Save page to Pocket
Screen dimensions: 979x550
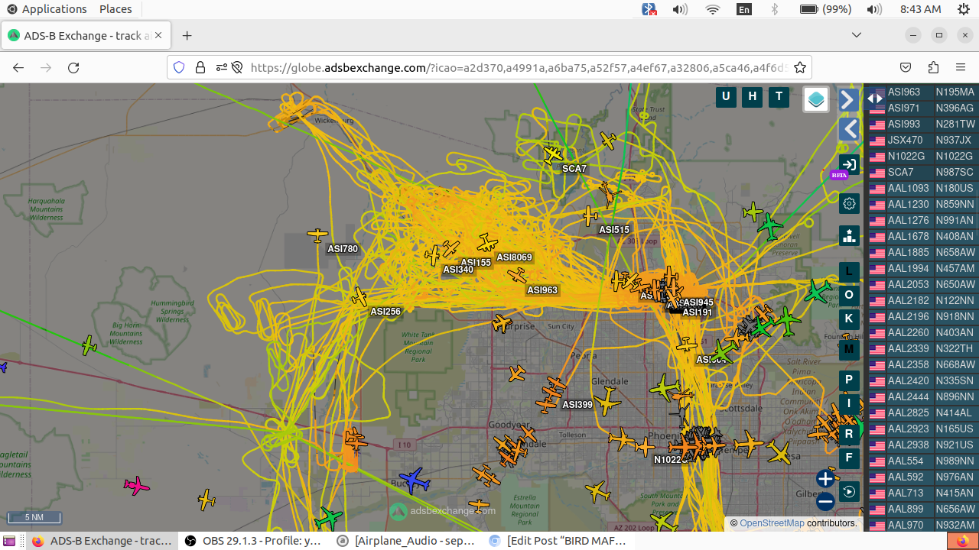tap(906, 67)
